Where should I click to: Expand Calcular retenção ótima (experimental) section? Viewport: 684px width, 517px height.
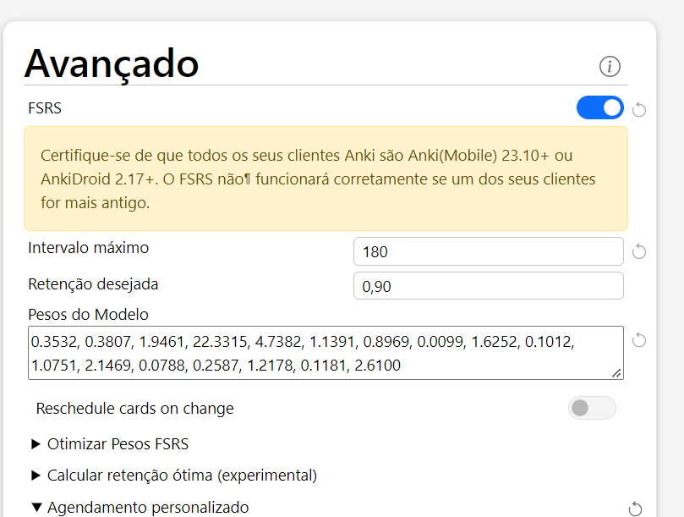182,475
